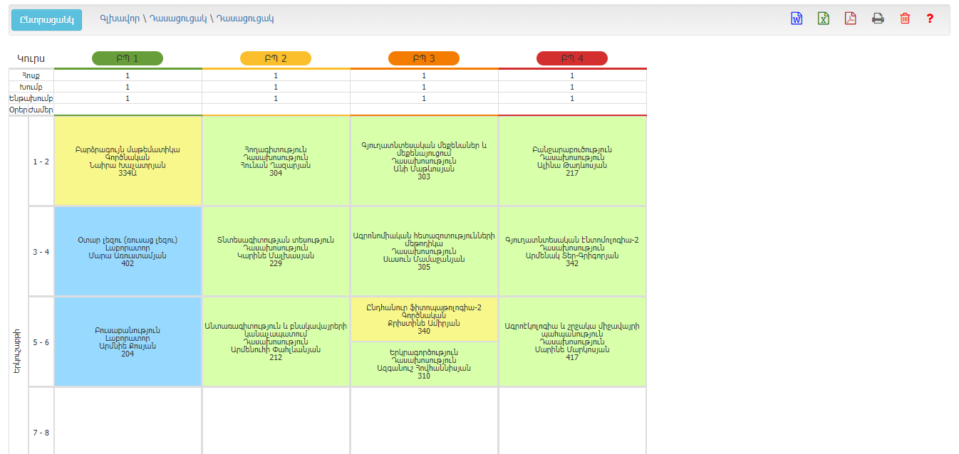Image resolution: width=959 pixels, height=454 pixels.
Task: Click the yellow room 334Ա math class cell
Action: click(128, 162)
